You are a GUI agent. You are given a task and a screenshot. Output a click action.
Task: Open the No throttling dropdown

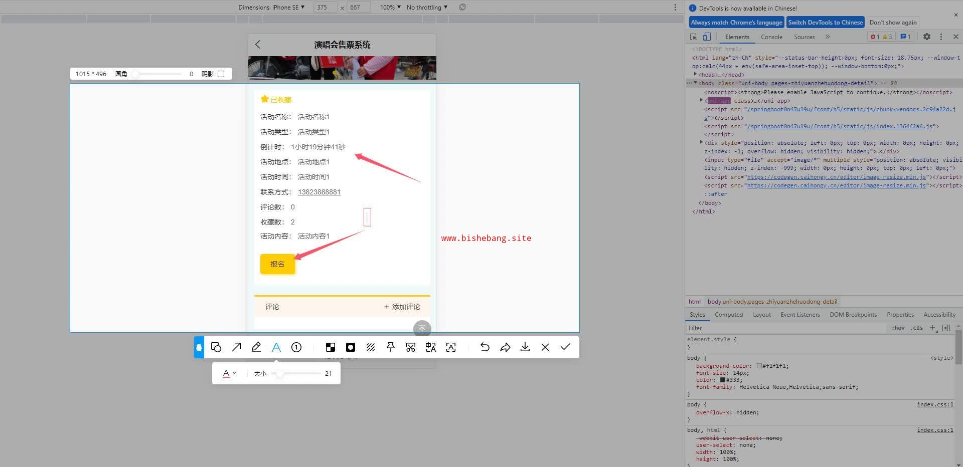pos(427,7)
